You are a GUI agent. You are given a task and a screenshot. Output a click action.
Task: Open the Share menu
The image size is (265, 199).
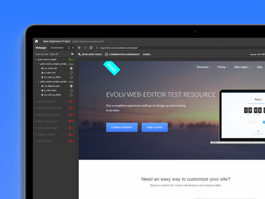click(147, 54)
